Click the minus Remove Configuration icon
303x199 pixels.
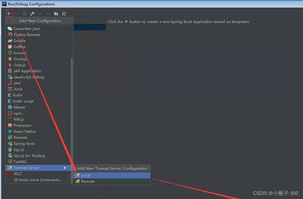(17, 14)
